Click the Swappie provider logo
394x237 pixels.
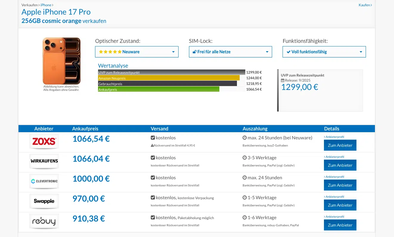coord(44,201)
